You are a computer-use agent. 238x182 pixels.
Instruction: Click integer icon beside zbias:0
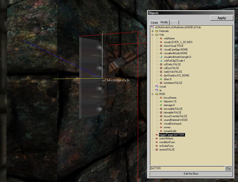[161, 79]
